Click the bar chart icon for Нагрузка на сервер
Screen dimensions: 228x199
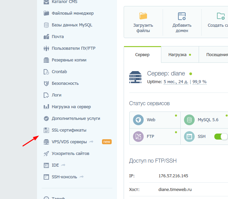click(x=46, y=107)
